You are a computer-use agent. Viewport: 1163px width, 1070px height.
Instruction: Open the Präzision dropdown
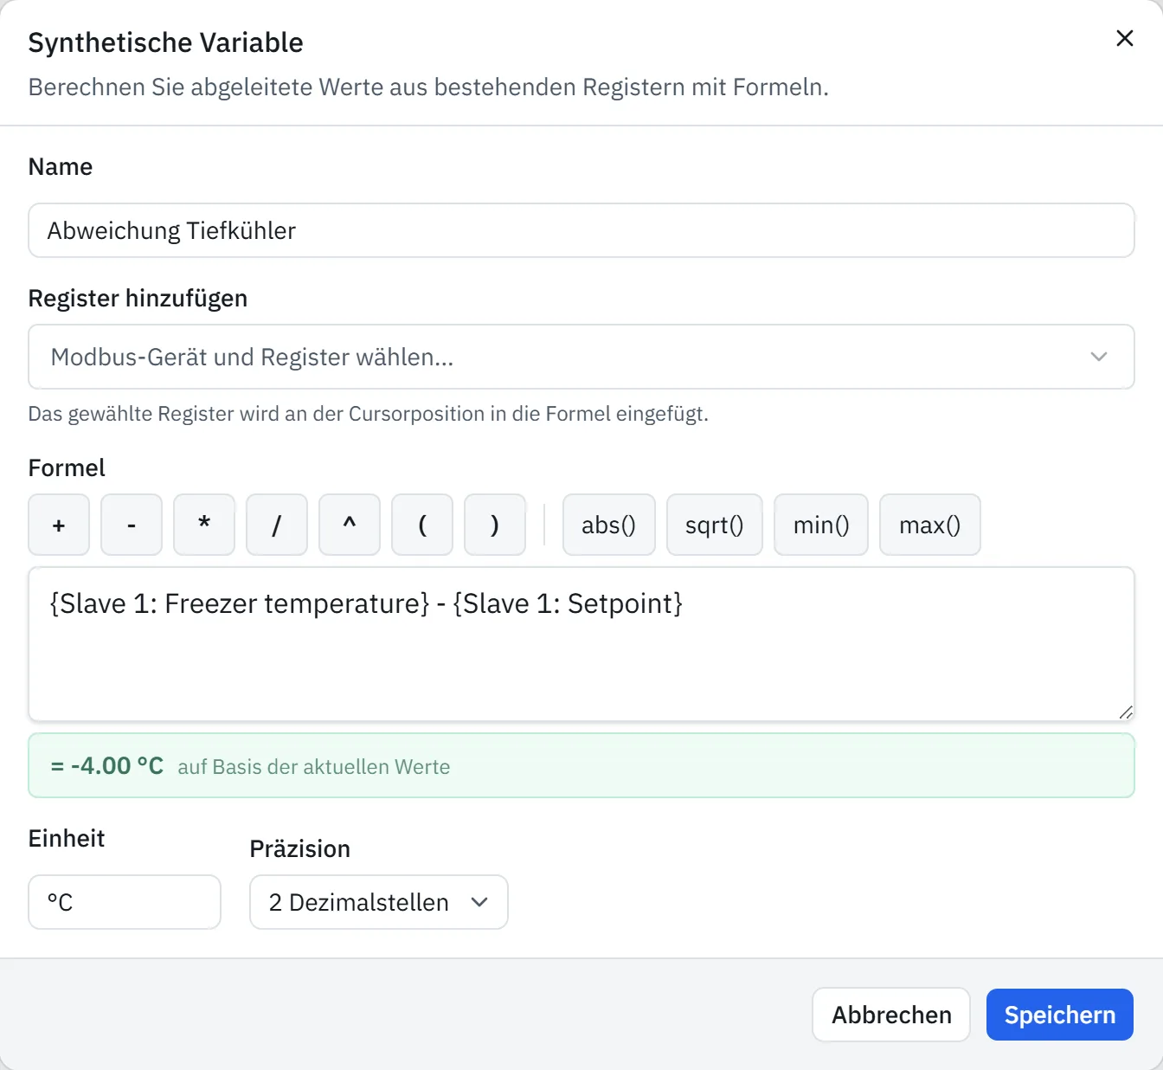379,902
